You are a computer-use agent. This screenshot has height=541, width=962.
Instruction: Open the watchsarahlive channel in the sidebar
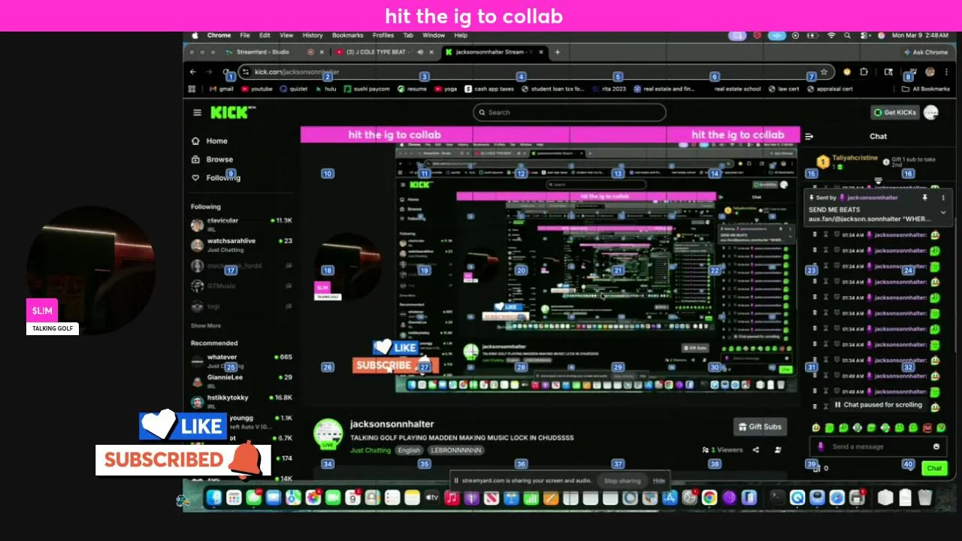pos(241,245)
